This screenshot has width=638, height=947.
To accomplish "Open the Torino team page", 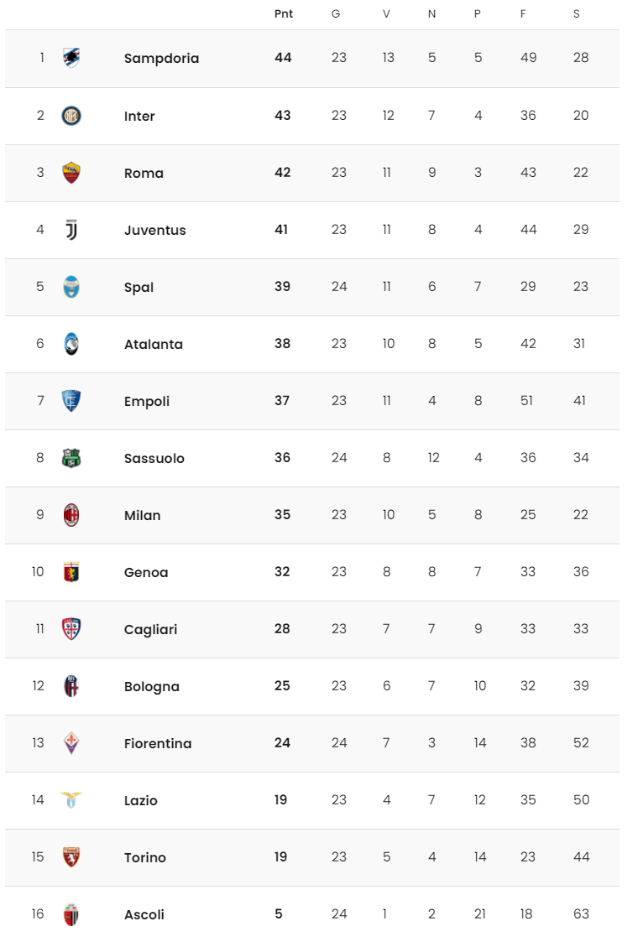I will pos(145,857).
